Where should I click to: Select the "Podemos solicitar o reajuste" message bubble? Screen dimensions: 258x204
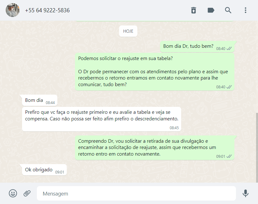tap(154, 72)
